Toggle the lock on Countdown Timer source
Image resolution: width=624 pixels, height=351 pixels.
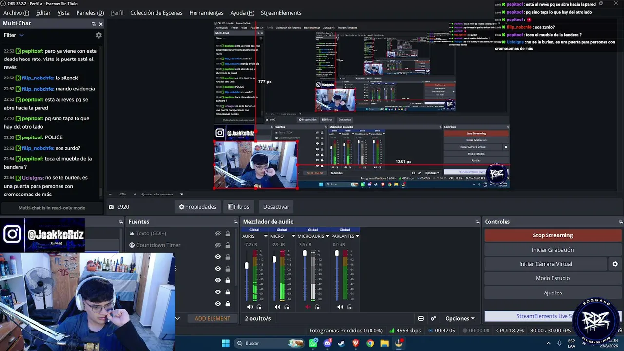coord(228,245)
